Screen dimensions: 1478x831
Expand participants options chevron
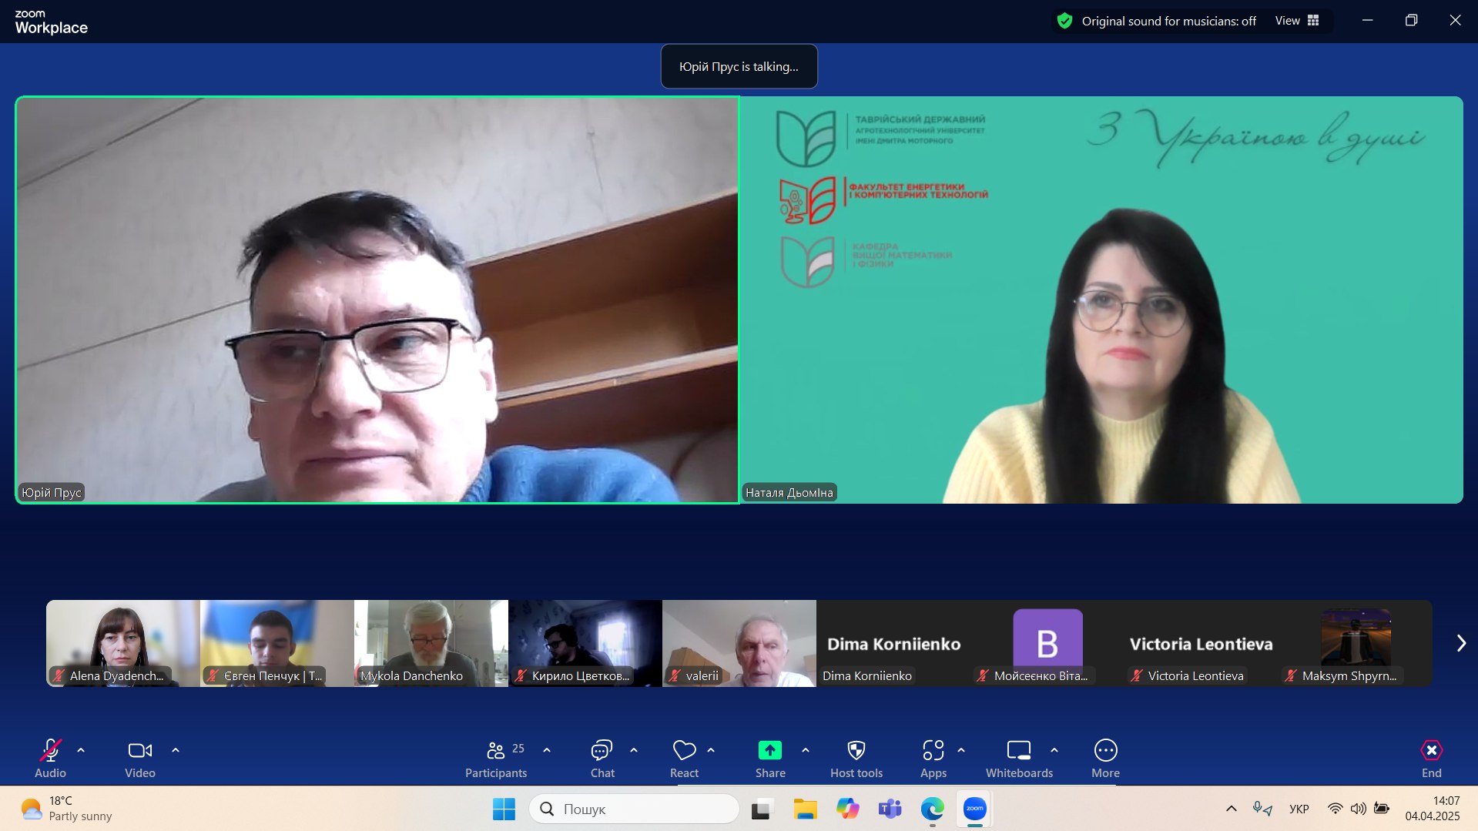tap(547, 750)
